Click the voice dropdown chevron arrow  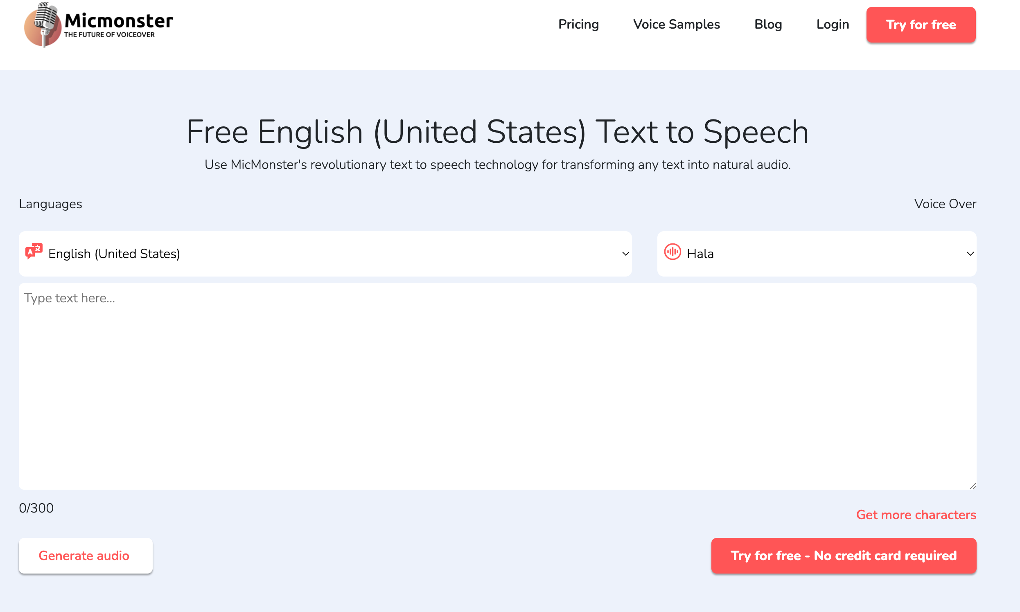click(x=970, y=254)
